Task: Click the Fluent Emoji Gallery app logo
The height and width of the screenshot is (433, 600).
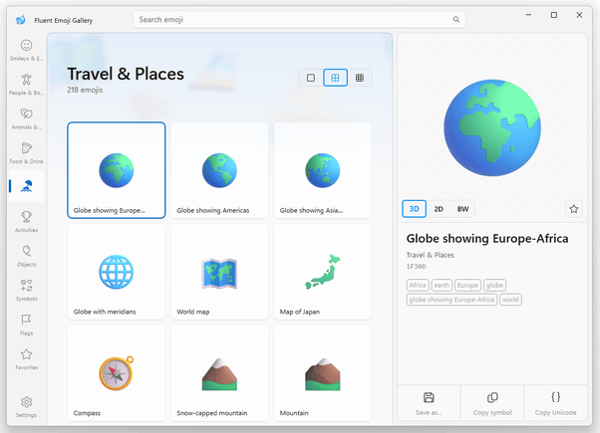Action: point(21,20)
